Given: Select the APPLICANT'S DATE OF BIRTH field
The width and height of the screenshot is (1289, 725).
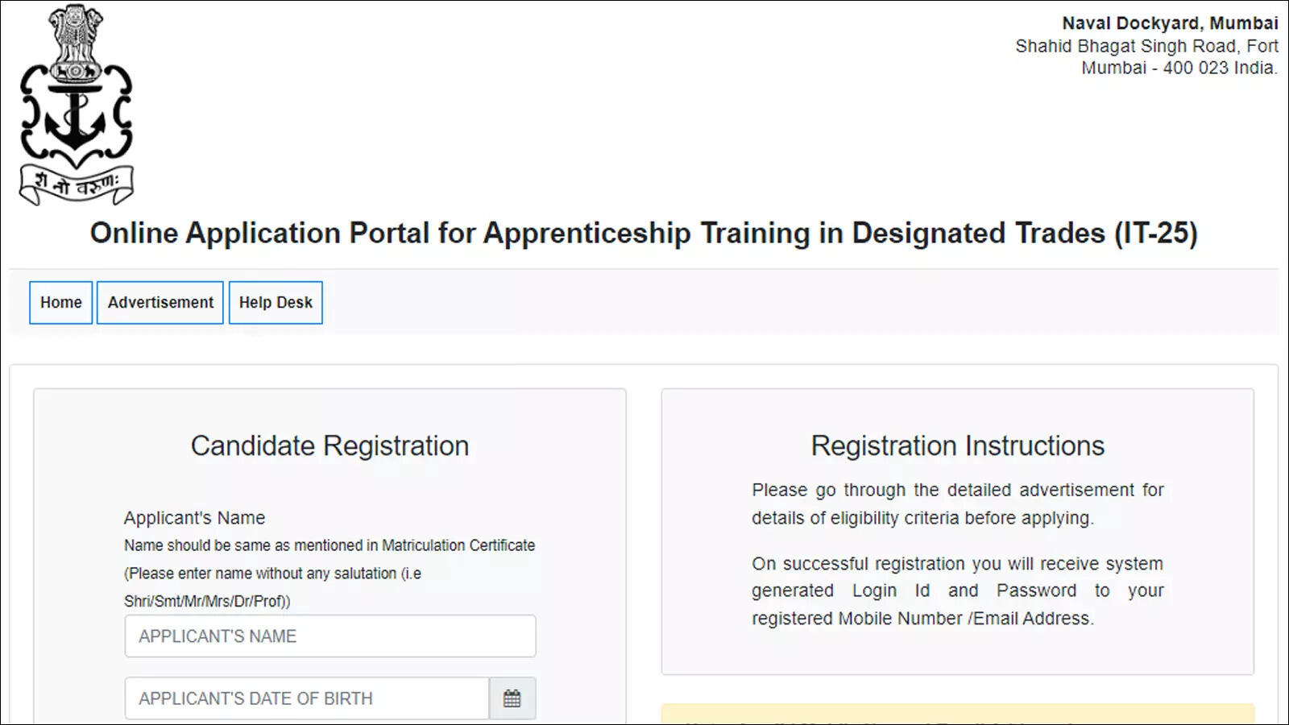Looking at the screenshot, I should coord(307,698).
